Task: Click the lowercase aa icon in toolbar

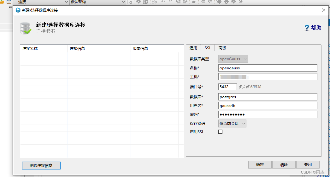Action: click(x=171, y=2)
